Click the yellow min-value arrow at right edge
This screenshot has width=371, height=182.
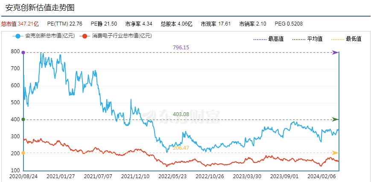tap(336, 153)
